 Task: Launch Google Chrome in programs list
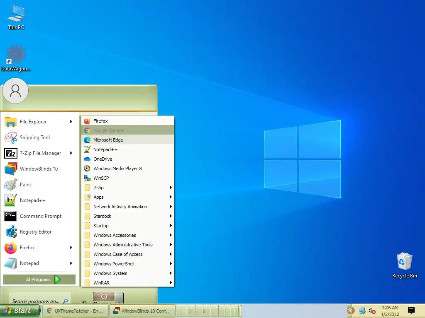[128, 130]
